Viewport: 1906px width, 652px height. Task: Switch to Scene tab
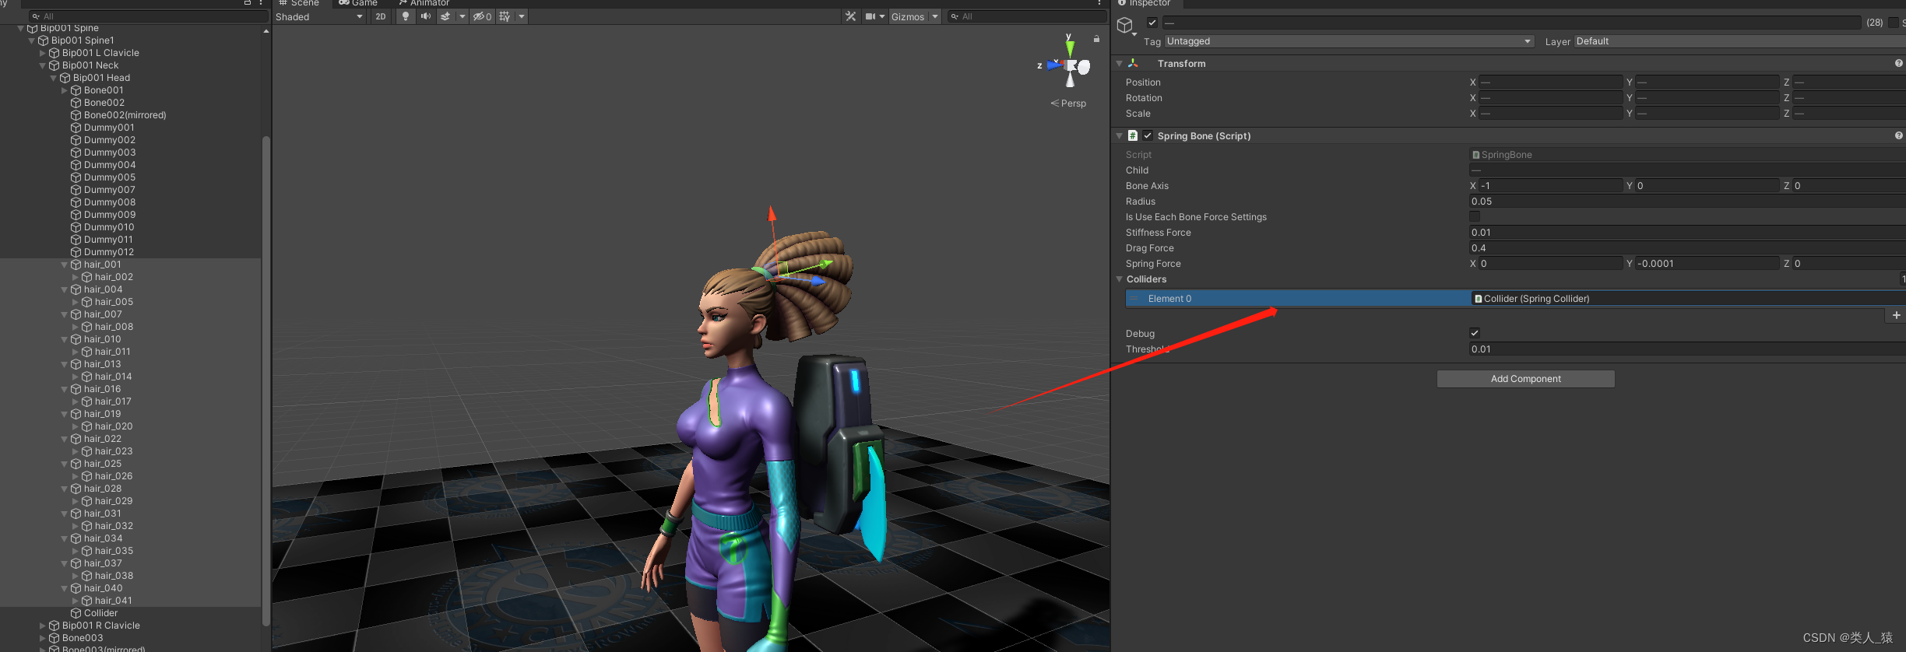tap(299, 3)
